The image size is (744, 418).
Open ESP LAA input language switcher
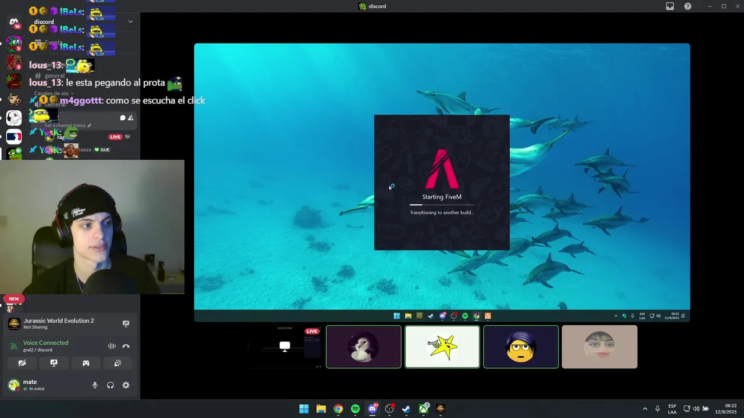point(672,409)
